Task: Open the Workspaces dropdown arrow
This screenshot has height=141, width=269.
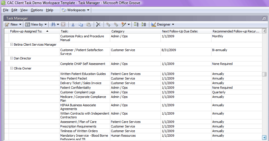Action: point(88,10)
